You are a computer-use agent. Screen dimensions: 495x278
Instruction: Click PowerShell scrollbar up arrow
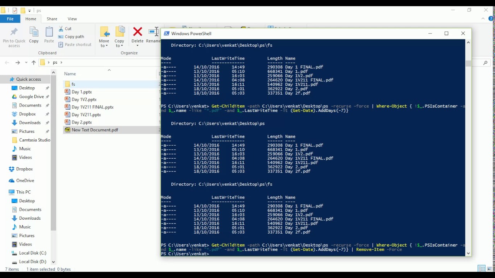(468, 42)
